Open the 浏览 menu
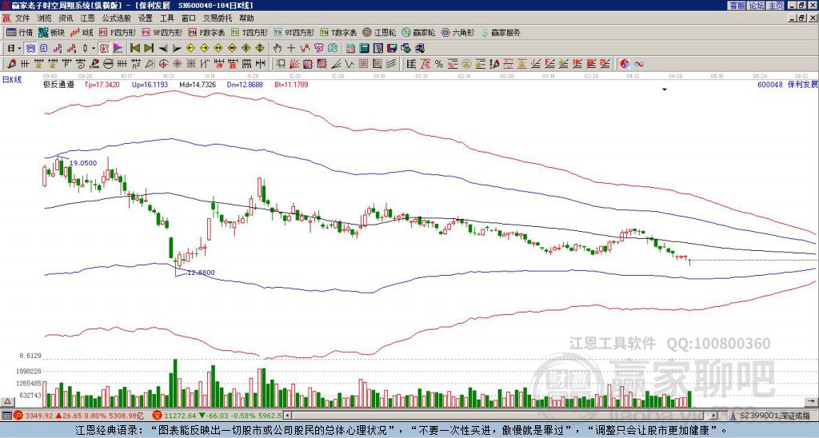This screenshot has height=438, width=819. coord(45,18)
